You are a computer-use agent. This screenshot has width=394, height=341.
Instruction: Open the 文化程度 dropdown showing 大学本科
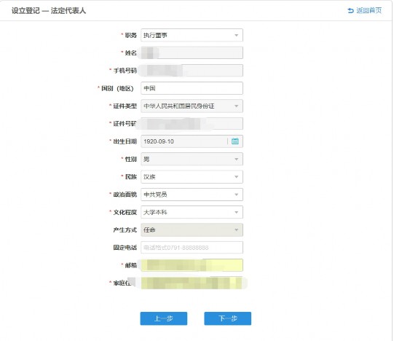[192, 212]
